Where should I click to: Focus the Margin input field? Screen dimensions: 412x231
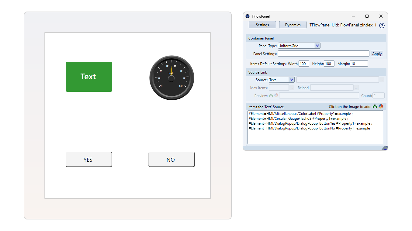click(358, 64)
